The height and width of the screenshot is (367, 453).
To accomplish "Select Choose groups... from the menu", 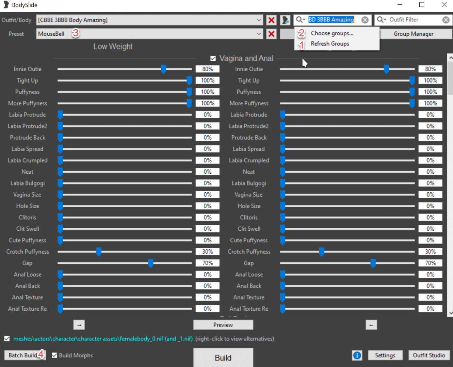I will click(x=332, y=33).
